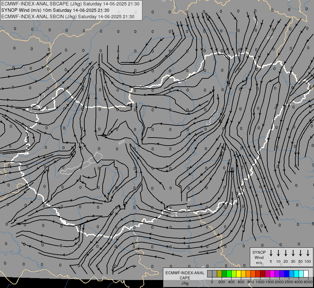Click the 1500 tick label on CAPE scale
The width and height of the screenshot is (314, 288).
[x=270, y=282]
